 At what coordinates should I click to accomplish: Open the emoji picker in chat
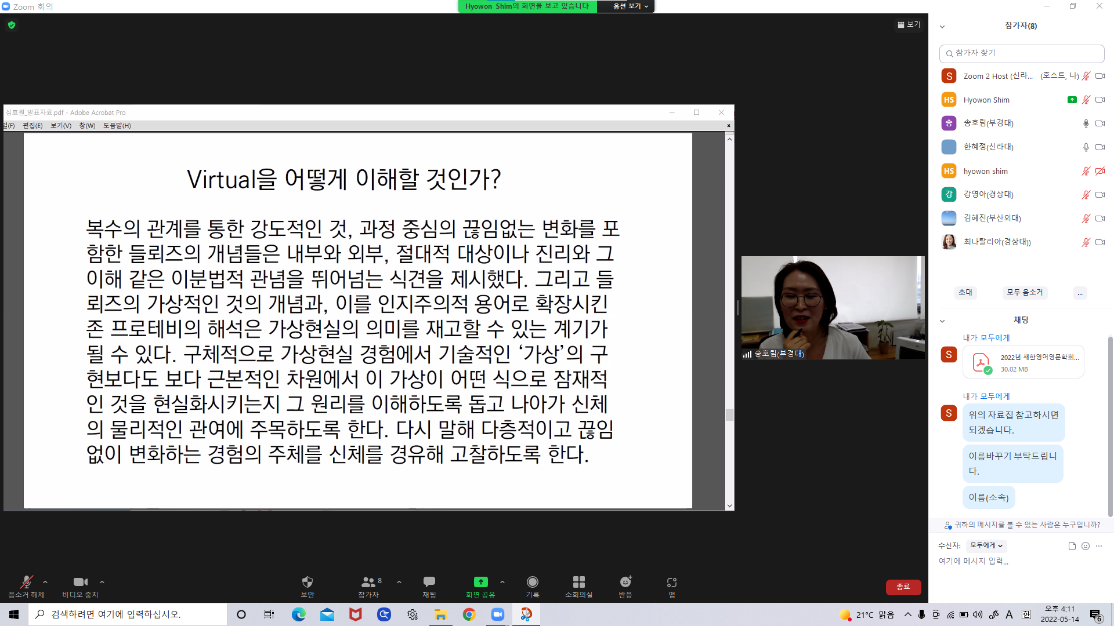(x=1086, y=546)
